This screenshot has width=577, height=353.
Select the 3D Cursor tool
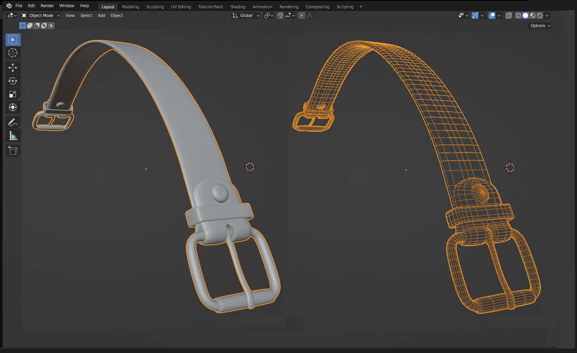(13, 53)
